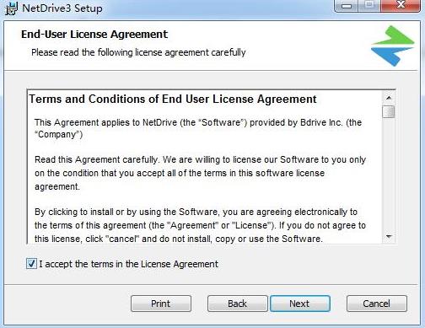Click the NetDrive3 Setup title bar text

[x=62, y=8]
